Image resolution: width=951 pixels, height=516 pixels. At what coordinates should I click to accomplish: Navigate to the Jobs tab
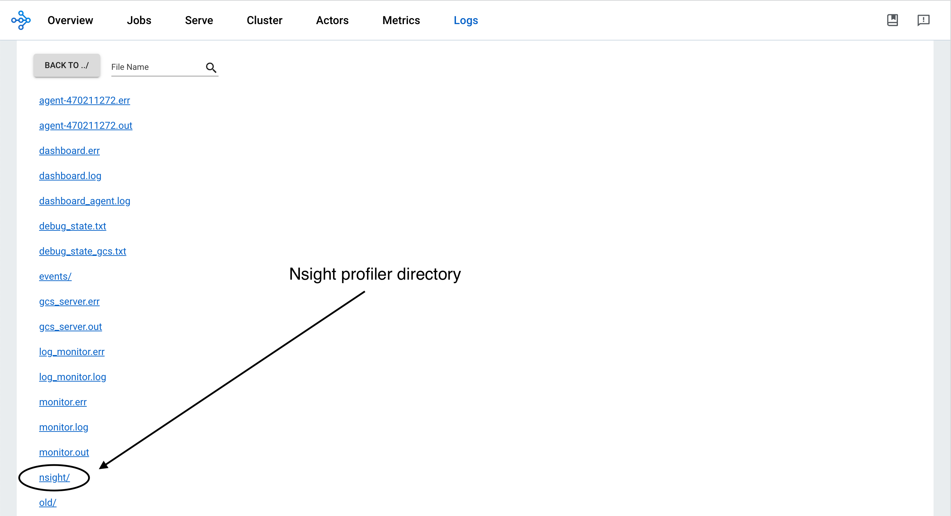click(x=140, y=20)
